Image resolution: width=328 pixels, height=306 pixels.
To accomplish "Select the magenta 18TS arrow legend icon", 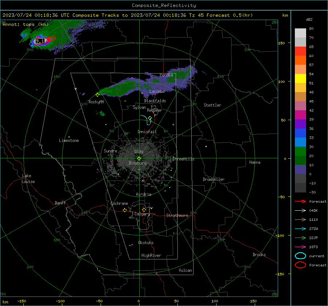I will pos(300,247).
